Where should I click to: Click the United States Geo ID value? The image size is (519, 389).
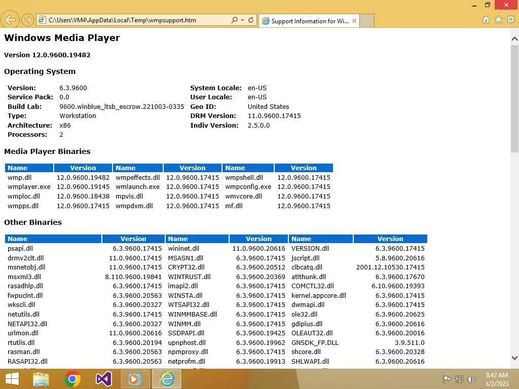click(x=268, y=106)
